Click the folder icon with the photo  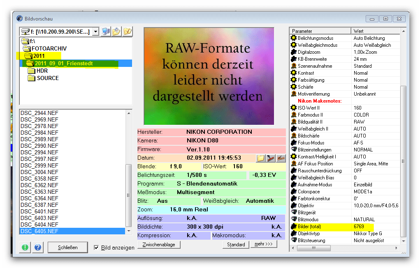116,32
